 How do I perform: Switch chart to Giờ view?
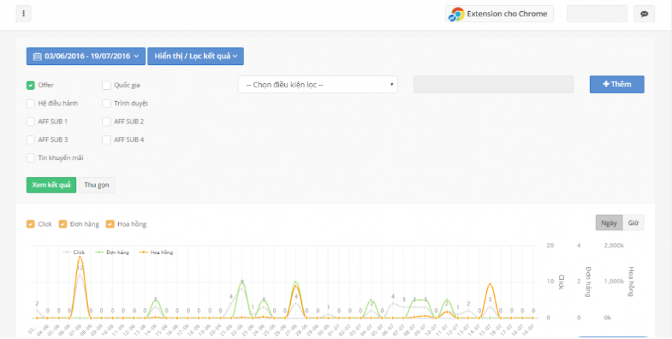click(633, 223)
